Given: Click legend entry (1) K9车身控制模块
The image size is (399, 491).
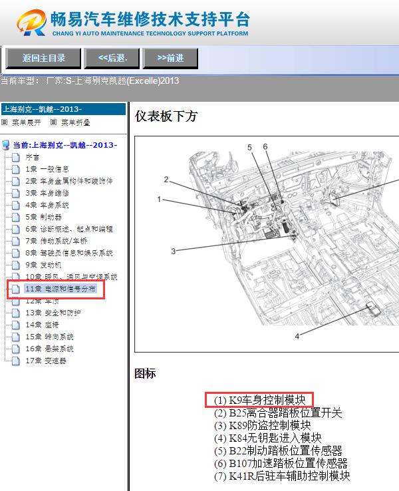Looking at the screenshot, I should [x=260, y=401].
